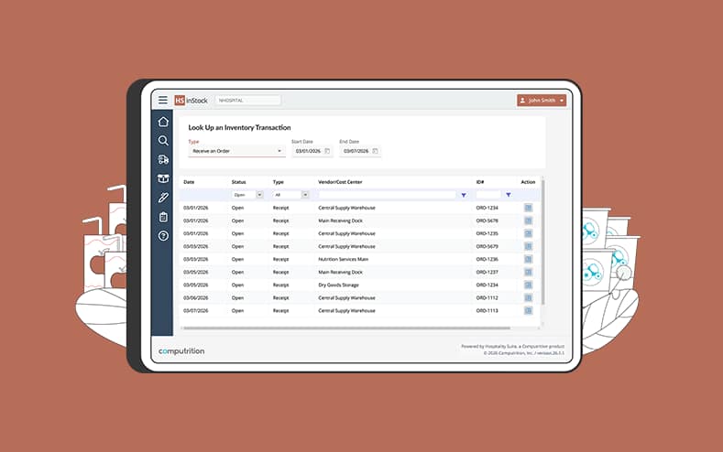
Task: Open the hamburger menu
Action: (163, 100)
